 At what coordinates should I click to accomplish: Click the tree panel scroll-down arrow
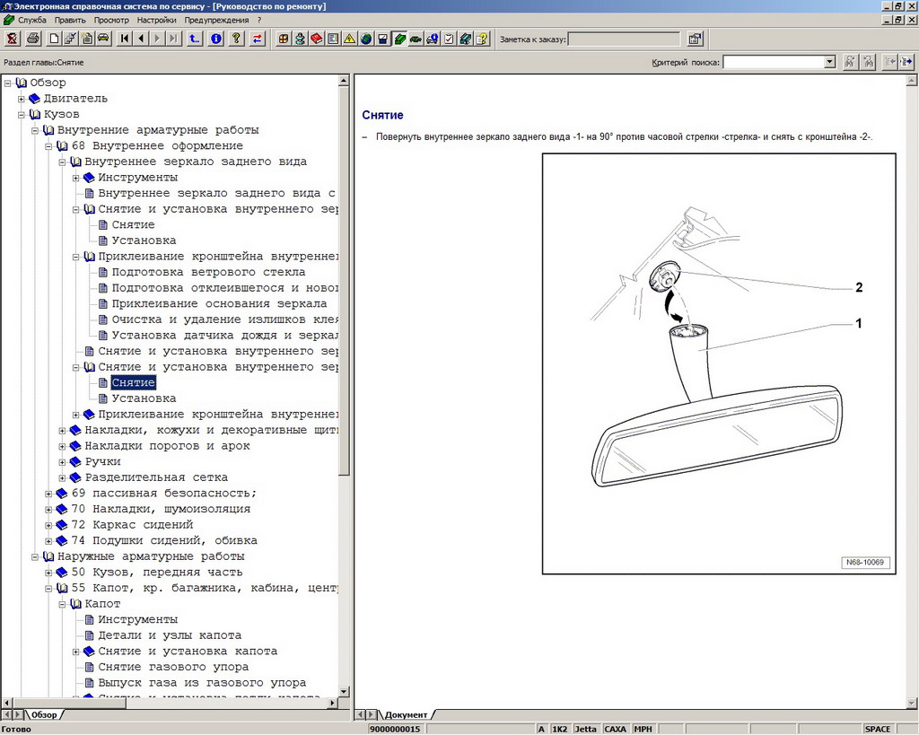click(344, 692)
